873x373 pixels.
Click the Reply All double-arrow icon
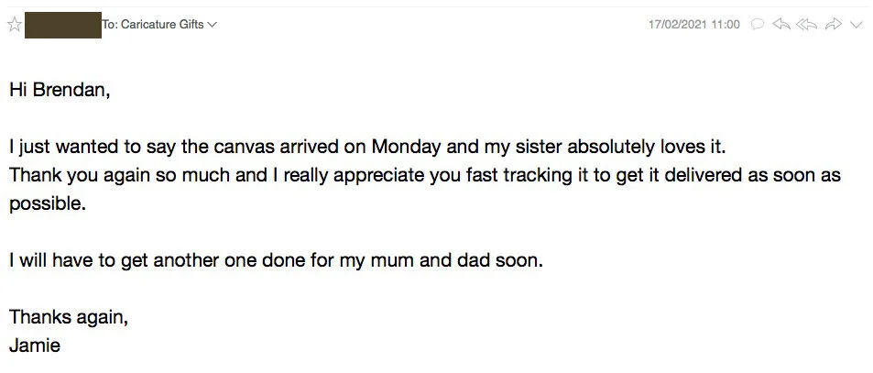click(x=807, y=24)
